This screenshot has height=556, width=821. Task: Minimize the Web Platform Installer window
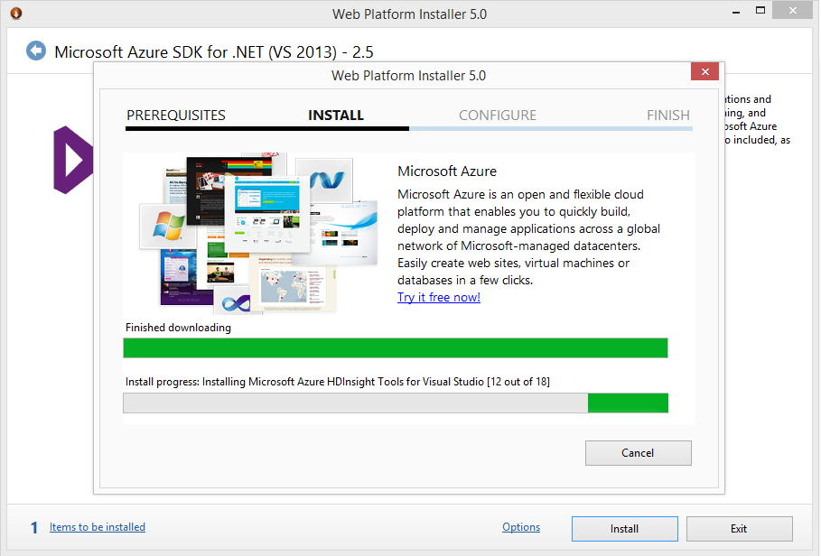(736, 12)
